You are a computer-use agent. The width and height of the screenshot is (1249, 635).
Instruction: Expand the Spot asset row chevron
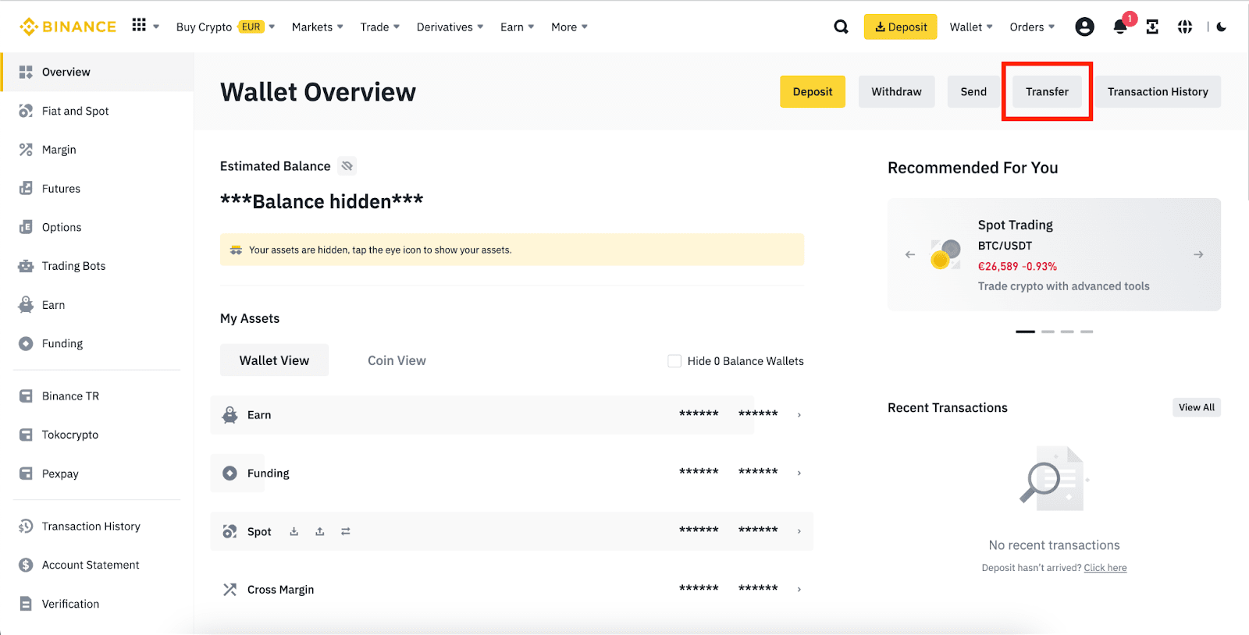click(x=799, y=531)
